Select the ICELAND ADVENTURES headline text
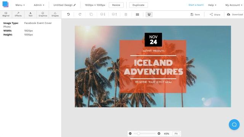This screenshot has height=137, width=244. click(x=153, y=67)
